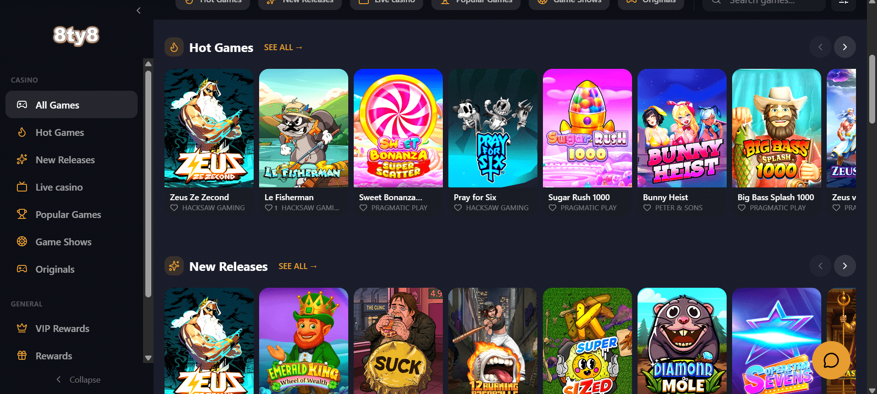This screenshot has height=394, width=877.
Task: Click the TV icon for Live casino
Action: [x=22, y=187]
